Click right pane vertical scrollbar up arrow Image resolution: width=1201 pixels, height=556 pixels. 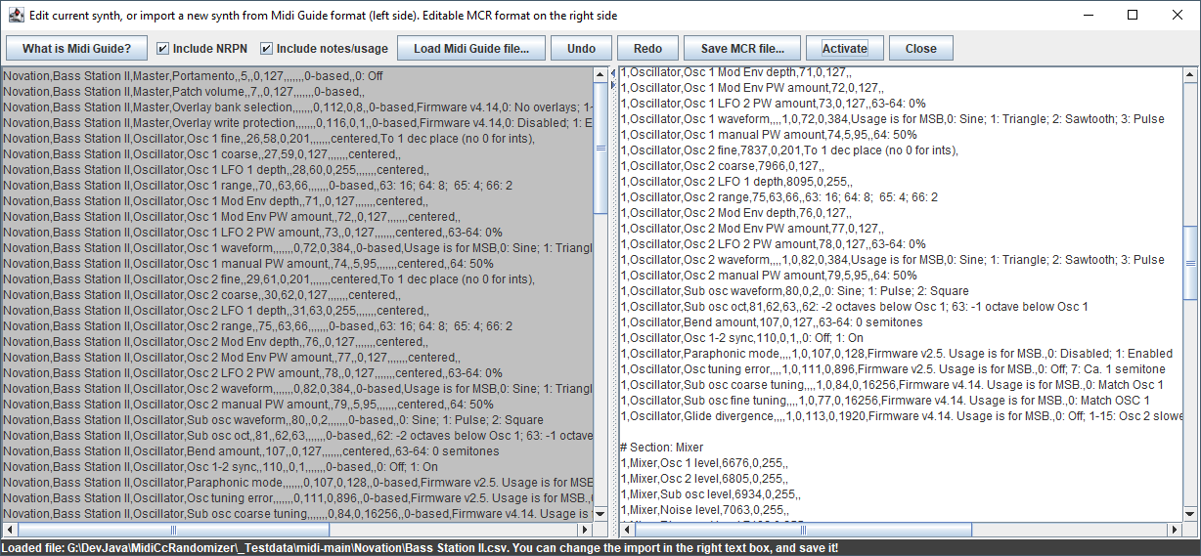1190,75
